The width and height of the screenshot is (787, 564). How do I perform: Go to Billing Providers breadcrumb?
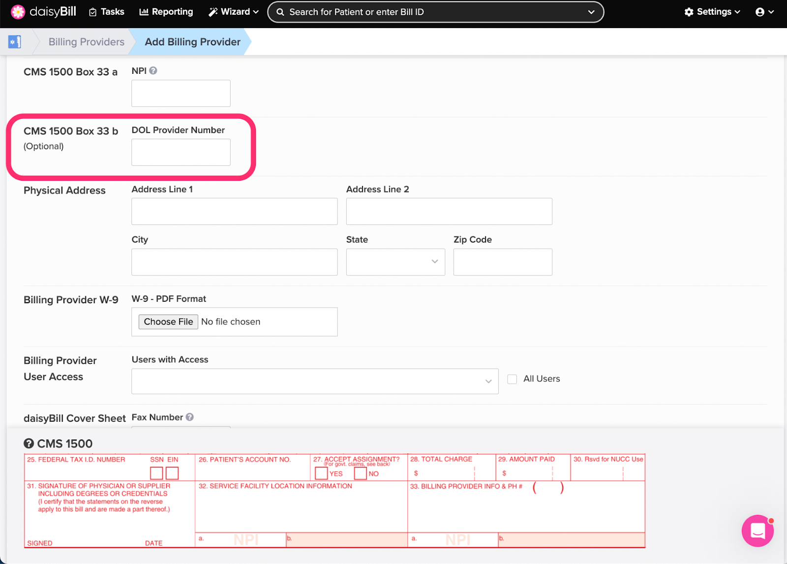pos(87,42)
